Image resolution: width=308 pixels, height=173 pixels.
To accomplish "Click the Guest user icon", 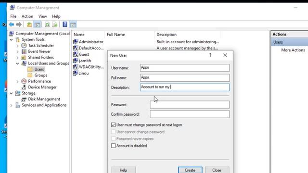I will [76, 54].
